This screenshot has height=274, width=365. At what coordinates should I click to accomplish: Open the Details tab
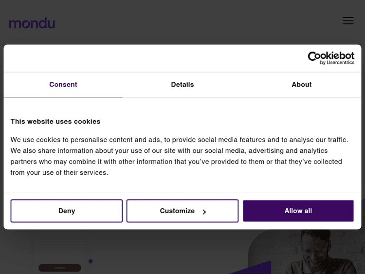(x=182, y=85)
